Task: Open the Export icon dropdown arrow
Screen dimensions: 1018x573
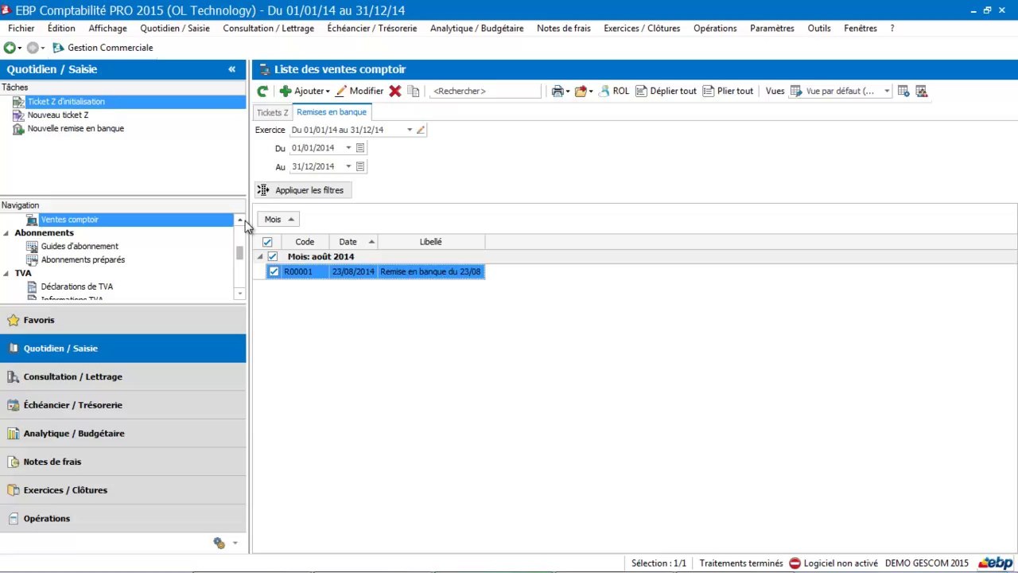Action: [x=591, y=92]
